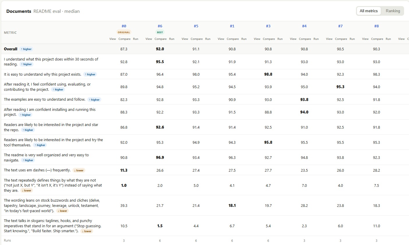Click Compare under document #4
409x245 pixels.
(305, 39)
